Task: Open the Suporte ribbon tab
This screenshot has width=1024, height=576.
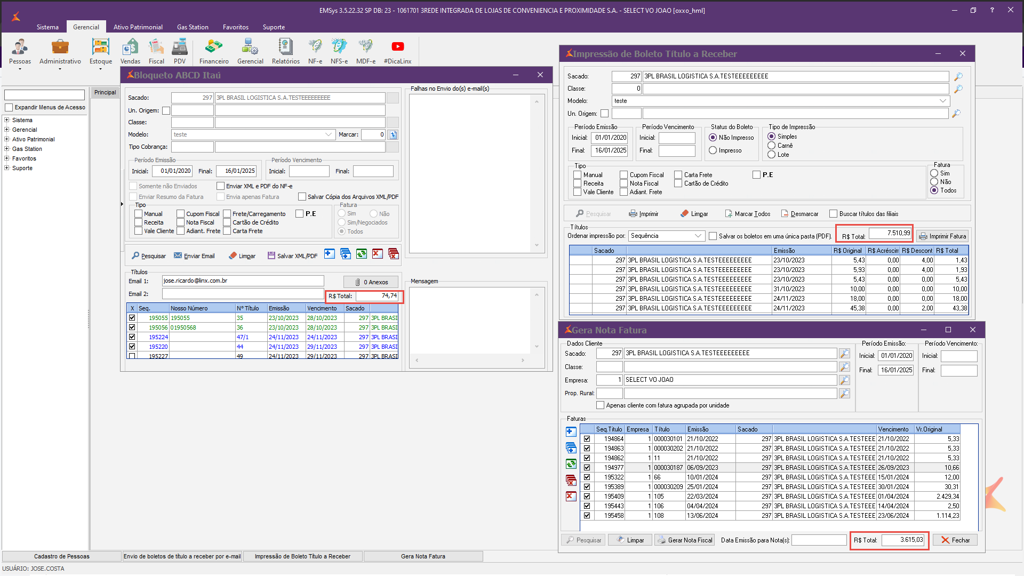Action: click(x=274, y=27)
